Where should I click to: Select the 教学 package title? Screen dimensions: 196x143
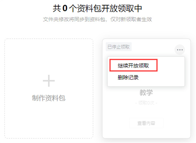[146, 92]
